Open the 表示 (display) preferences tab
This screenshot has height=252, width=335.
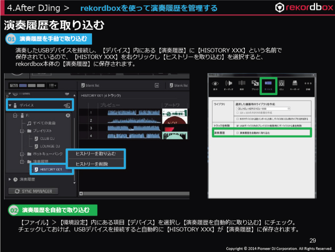point(215,85)
